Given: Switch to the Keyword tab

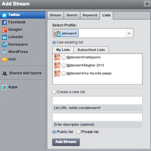Looking at the screenshot, I should coord(90,15).
